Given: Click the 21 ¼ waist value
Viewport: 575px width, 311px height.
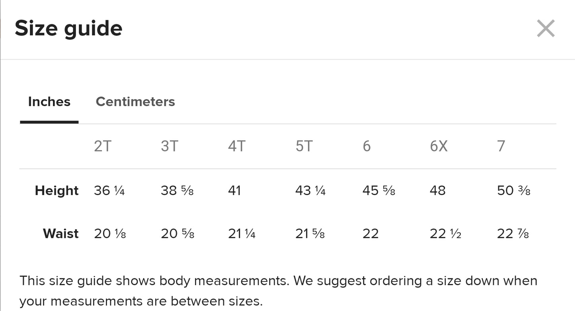Looking at the screenshot, I should [242, 234].
